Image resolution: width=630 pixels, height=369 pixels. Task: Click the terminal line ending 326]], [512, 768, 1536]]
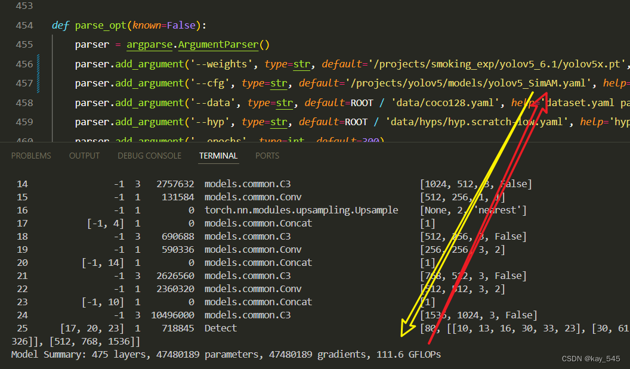click(x=76, y=342)
